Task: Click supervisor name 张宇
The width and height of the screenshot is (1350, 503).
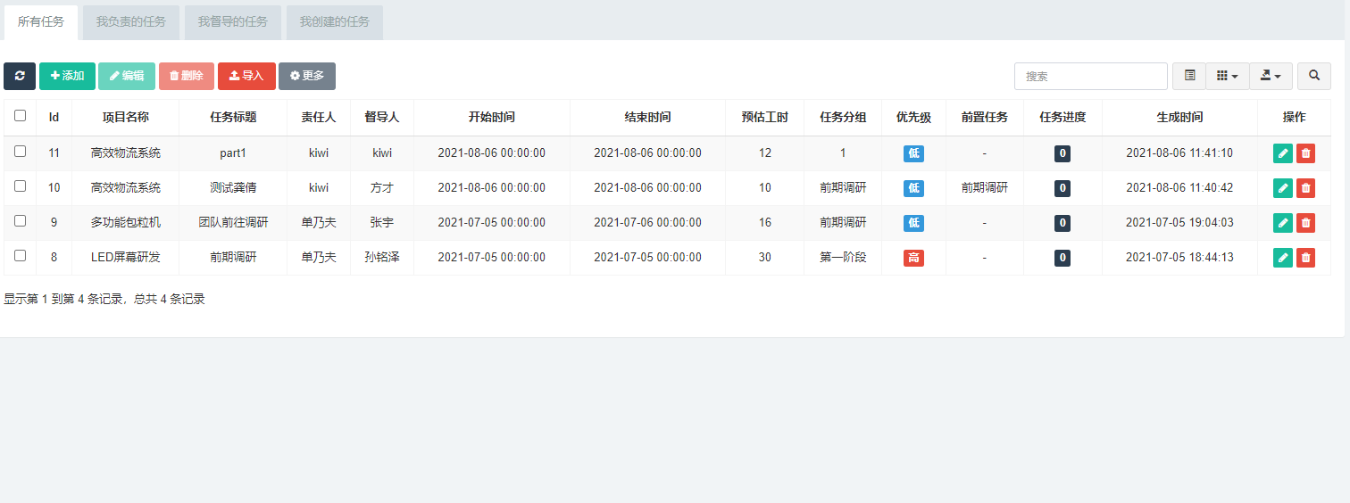Action: [x=382, y=222]
